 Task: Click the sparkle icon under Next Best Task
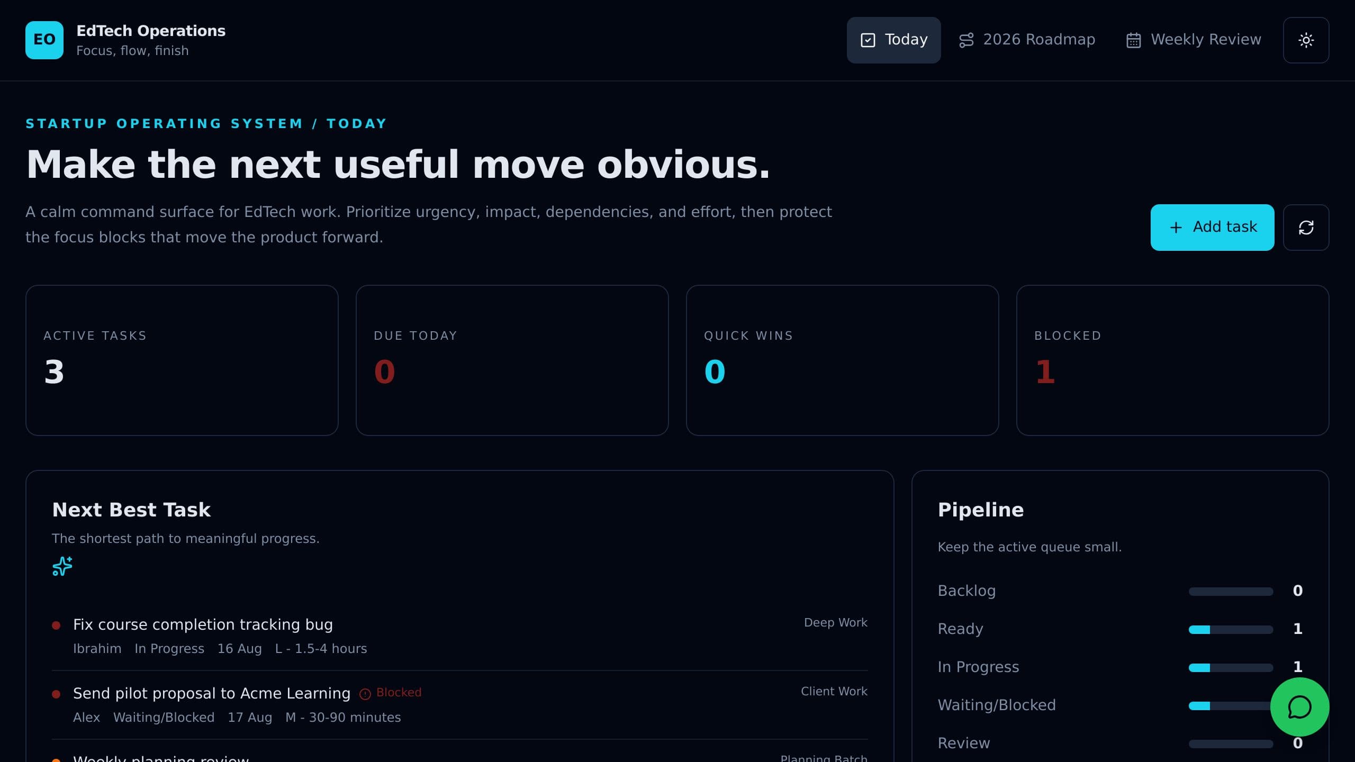pyautogui.click(x=62, y=566)
